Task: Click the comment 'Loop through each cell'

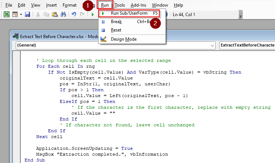Action: pos(104,60)
